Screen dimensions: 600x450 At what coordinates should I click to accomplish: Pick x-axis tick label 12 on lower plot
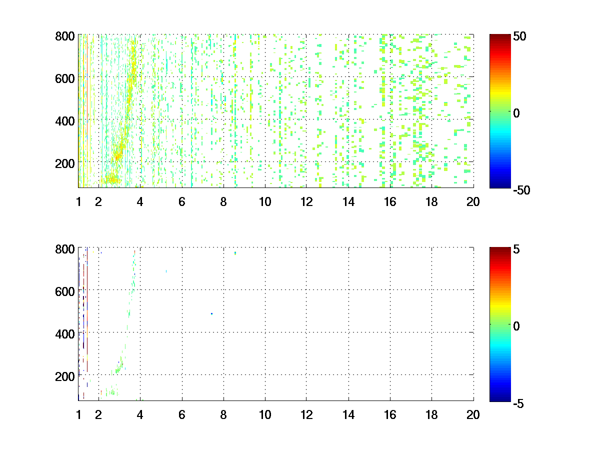click(x=306, y=414)
